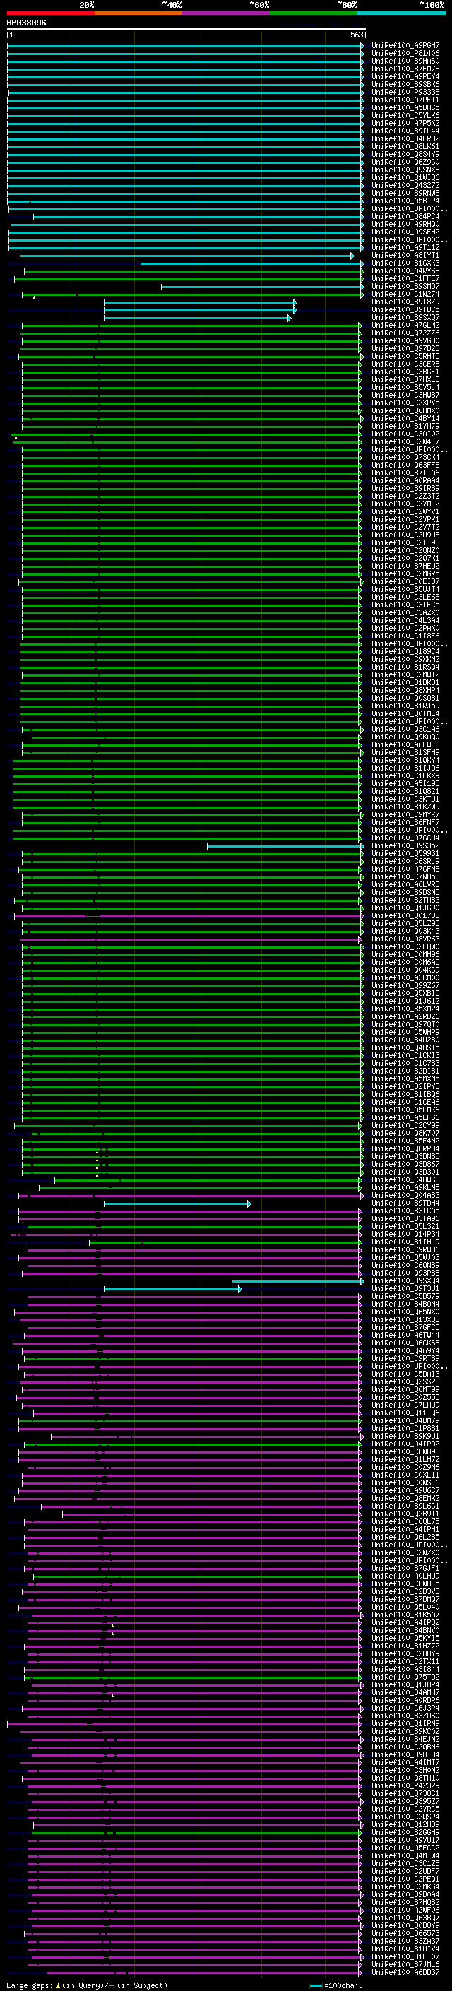
Task: Click hit label UniRef100_Q8LK61
Action: 405,147
